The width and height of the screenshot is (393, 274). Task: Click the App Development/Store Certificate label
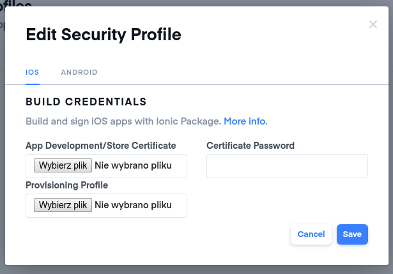pos(101,146)
